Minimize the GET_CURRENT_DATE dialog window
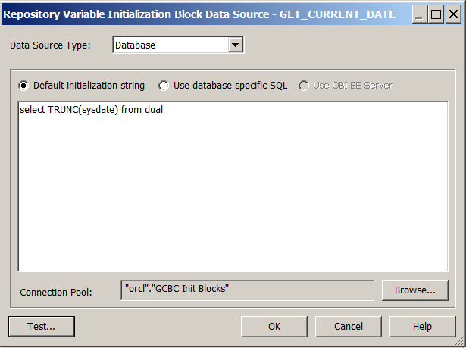The image size is (466, 348). point(419,14)
